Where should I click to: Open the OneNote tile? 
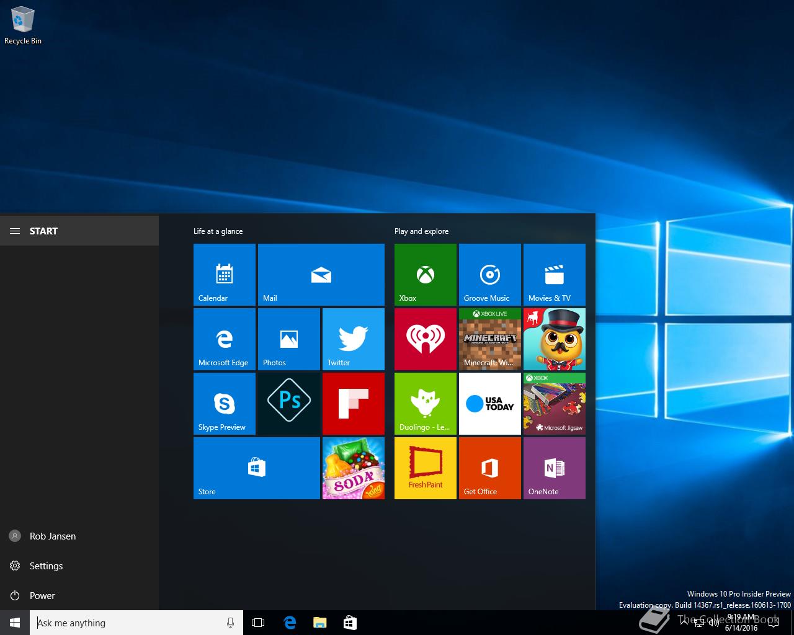(x=555, y=468)
